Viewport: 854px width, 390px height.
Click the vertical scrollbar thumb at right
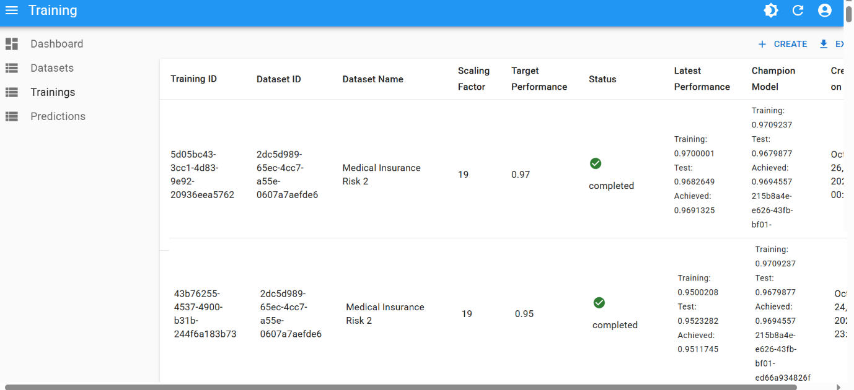[x=848, y=12]
